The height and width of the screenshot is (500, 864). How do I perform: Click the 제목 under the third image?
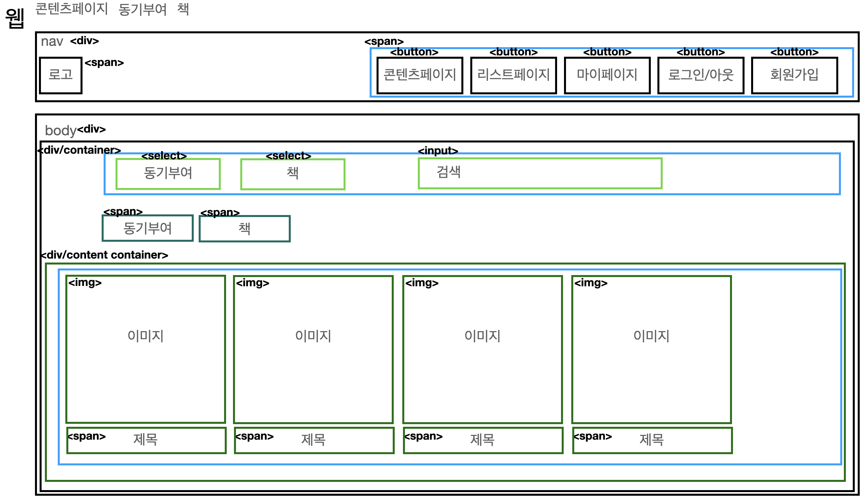point(483,440)
